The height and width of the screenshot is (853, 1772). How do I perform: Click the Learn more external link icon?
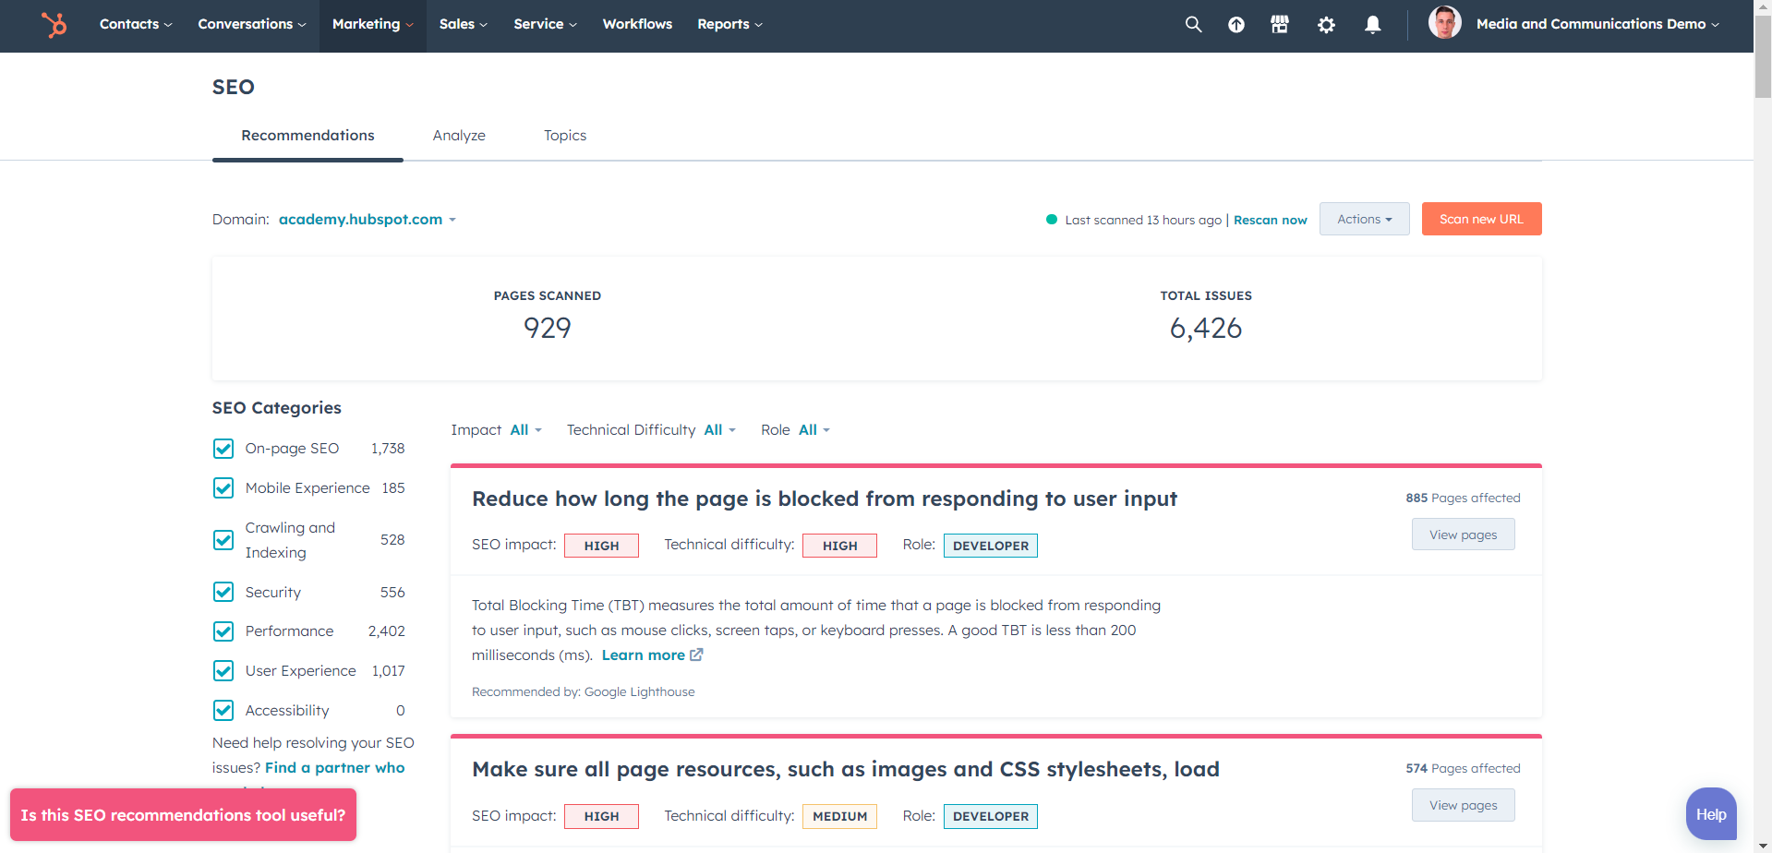pyautogui.click(x=697, y=655)
